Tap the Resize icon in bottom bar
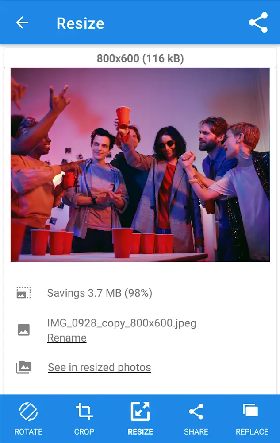The width and height of the screenshot is (280, 443). (x=140, y=411)
